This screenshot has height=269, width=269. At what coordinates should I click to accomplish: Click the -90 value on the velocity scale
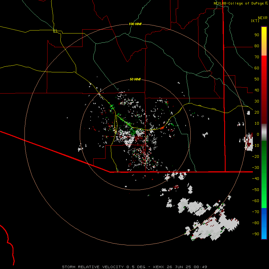click(256, 234)
